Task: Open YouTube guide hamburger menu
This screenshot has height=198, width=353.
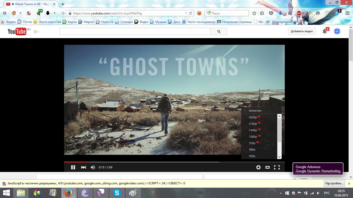Action: coord(36,32)
